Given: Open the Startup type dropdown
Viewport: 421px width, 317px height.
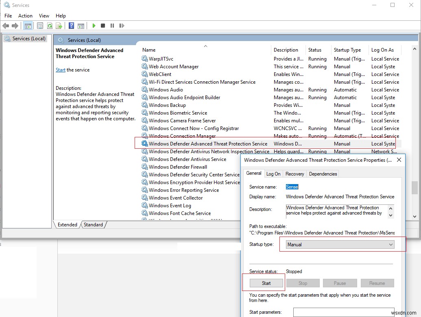Looking at the screenshot, I should pyautogui.click(x=390, y=244).
